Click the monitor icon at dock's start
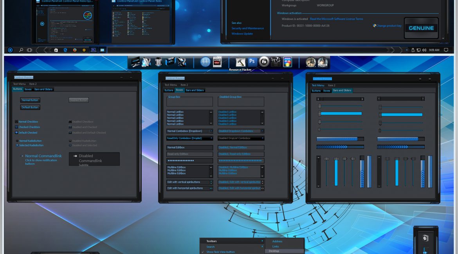 (135, 62)
